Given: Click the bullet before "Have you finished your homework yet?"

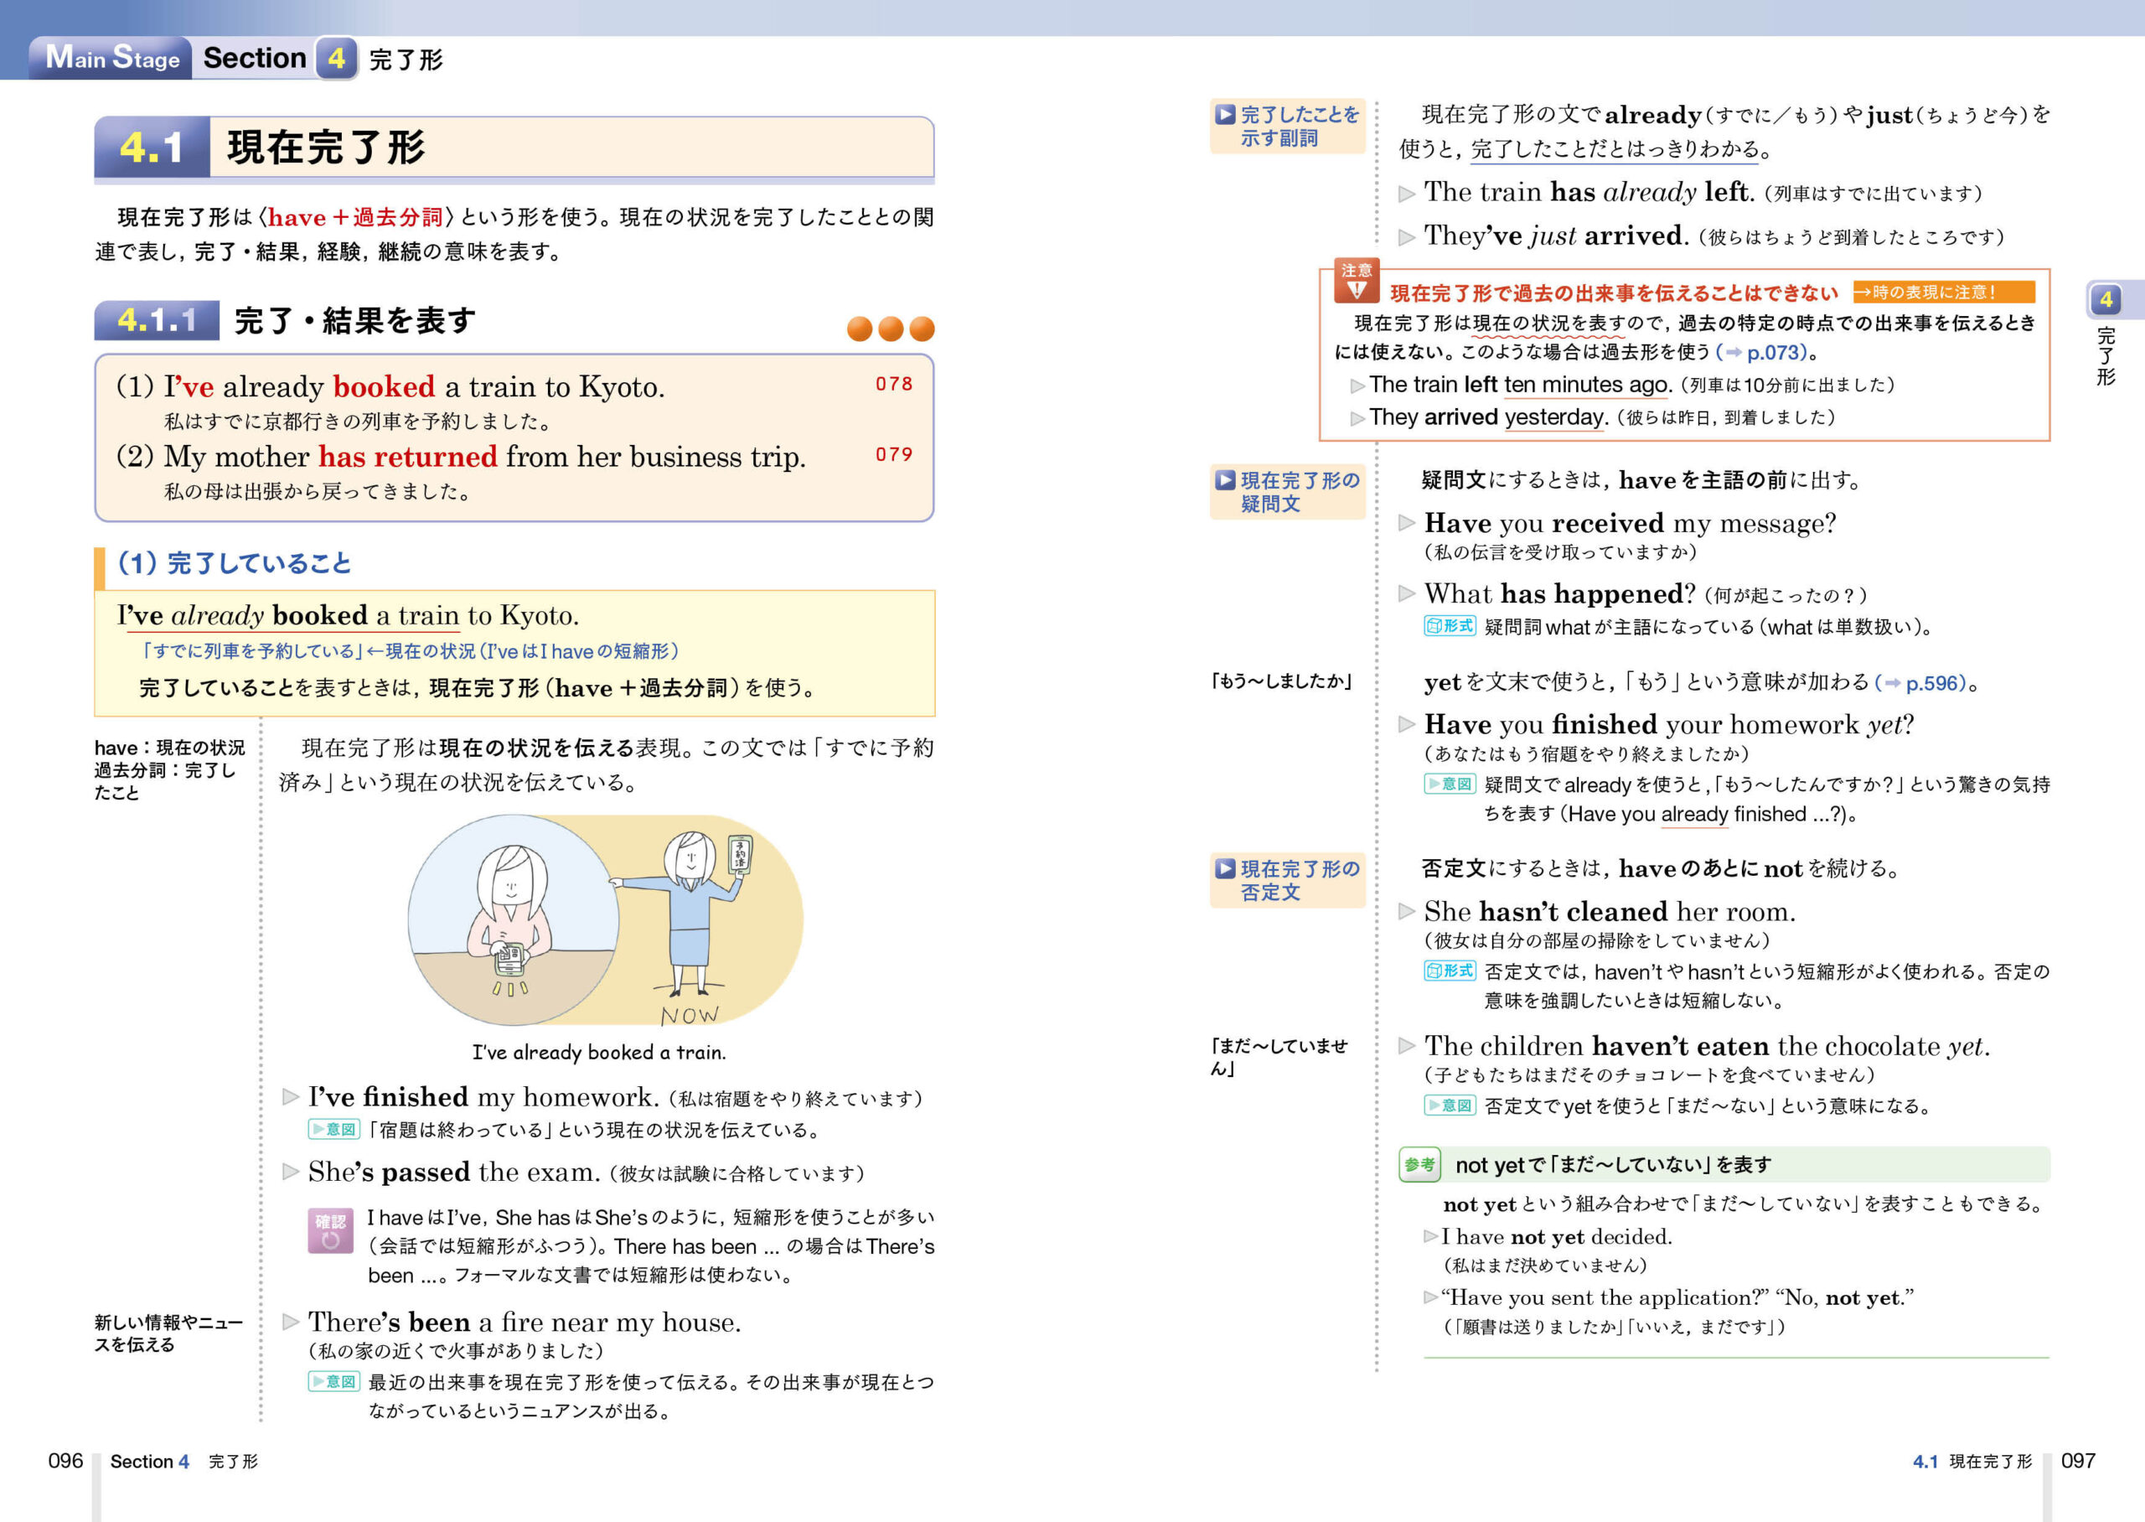Looking at the screenshot, I should click(1407, 723).
